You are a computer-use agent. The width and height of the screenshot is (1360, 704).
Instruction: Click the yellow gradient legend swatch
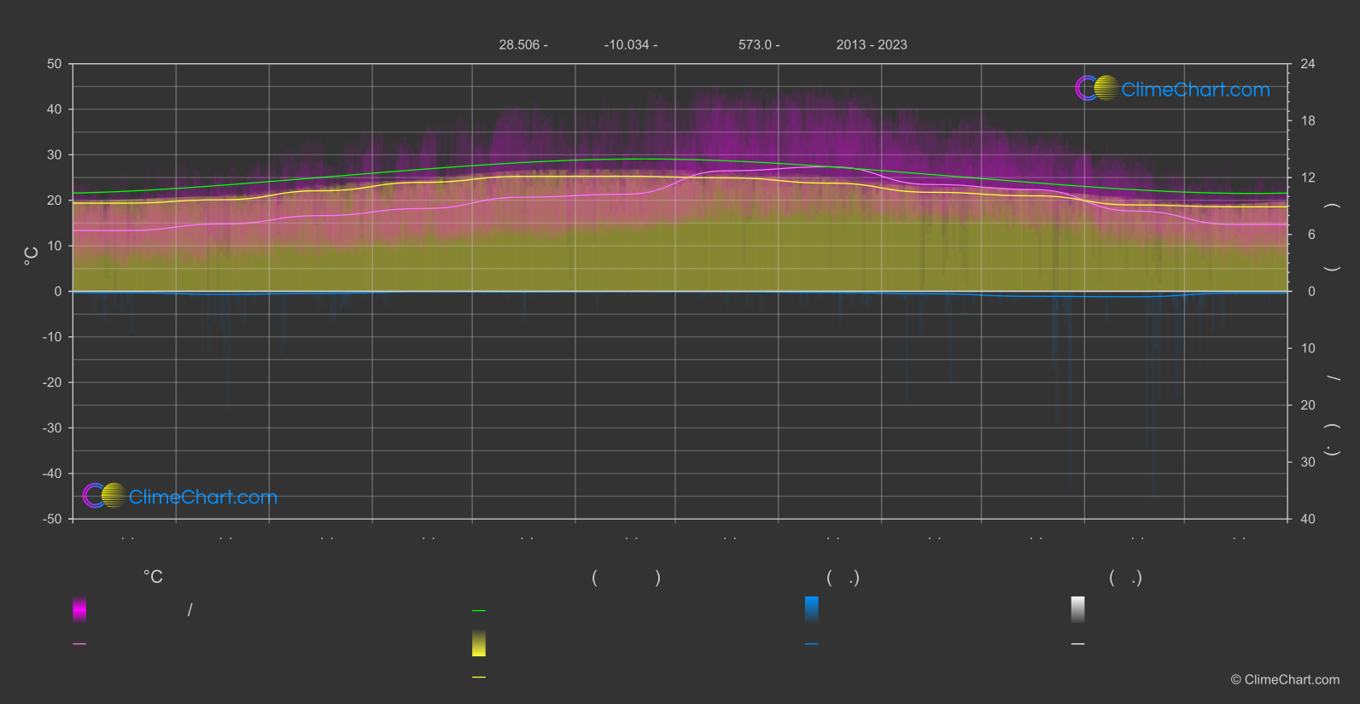click(x=479, y=643)
